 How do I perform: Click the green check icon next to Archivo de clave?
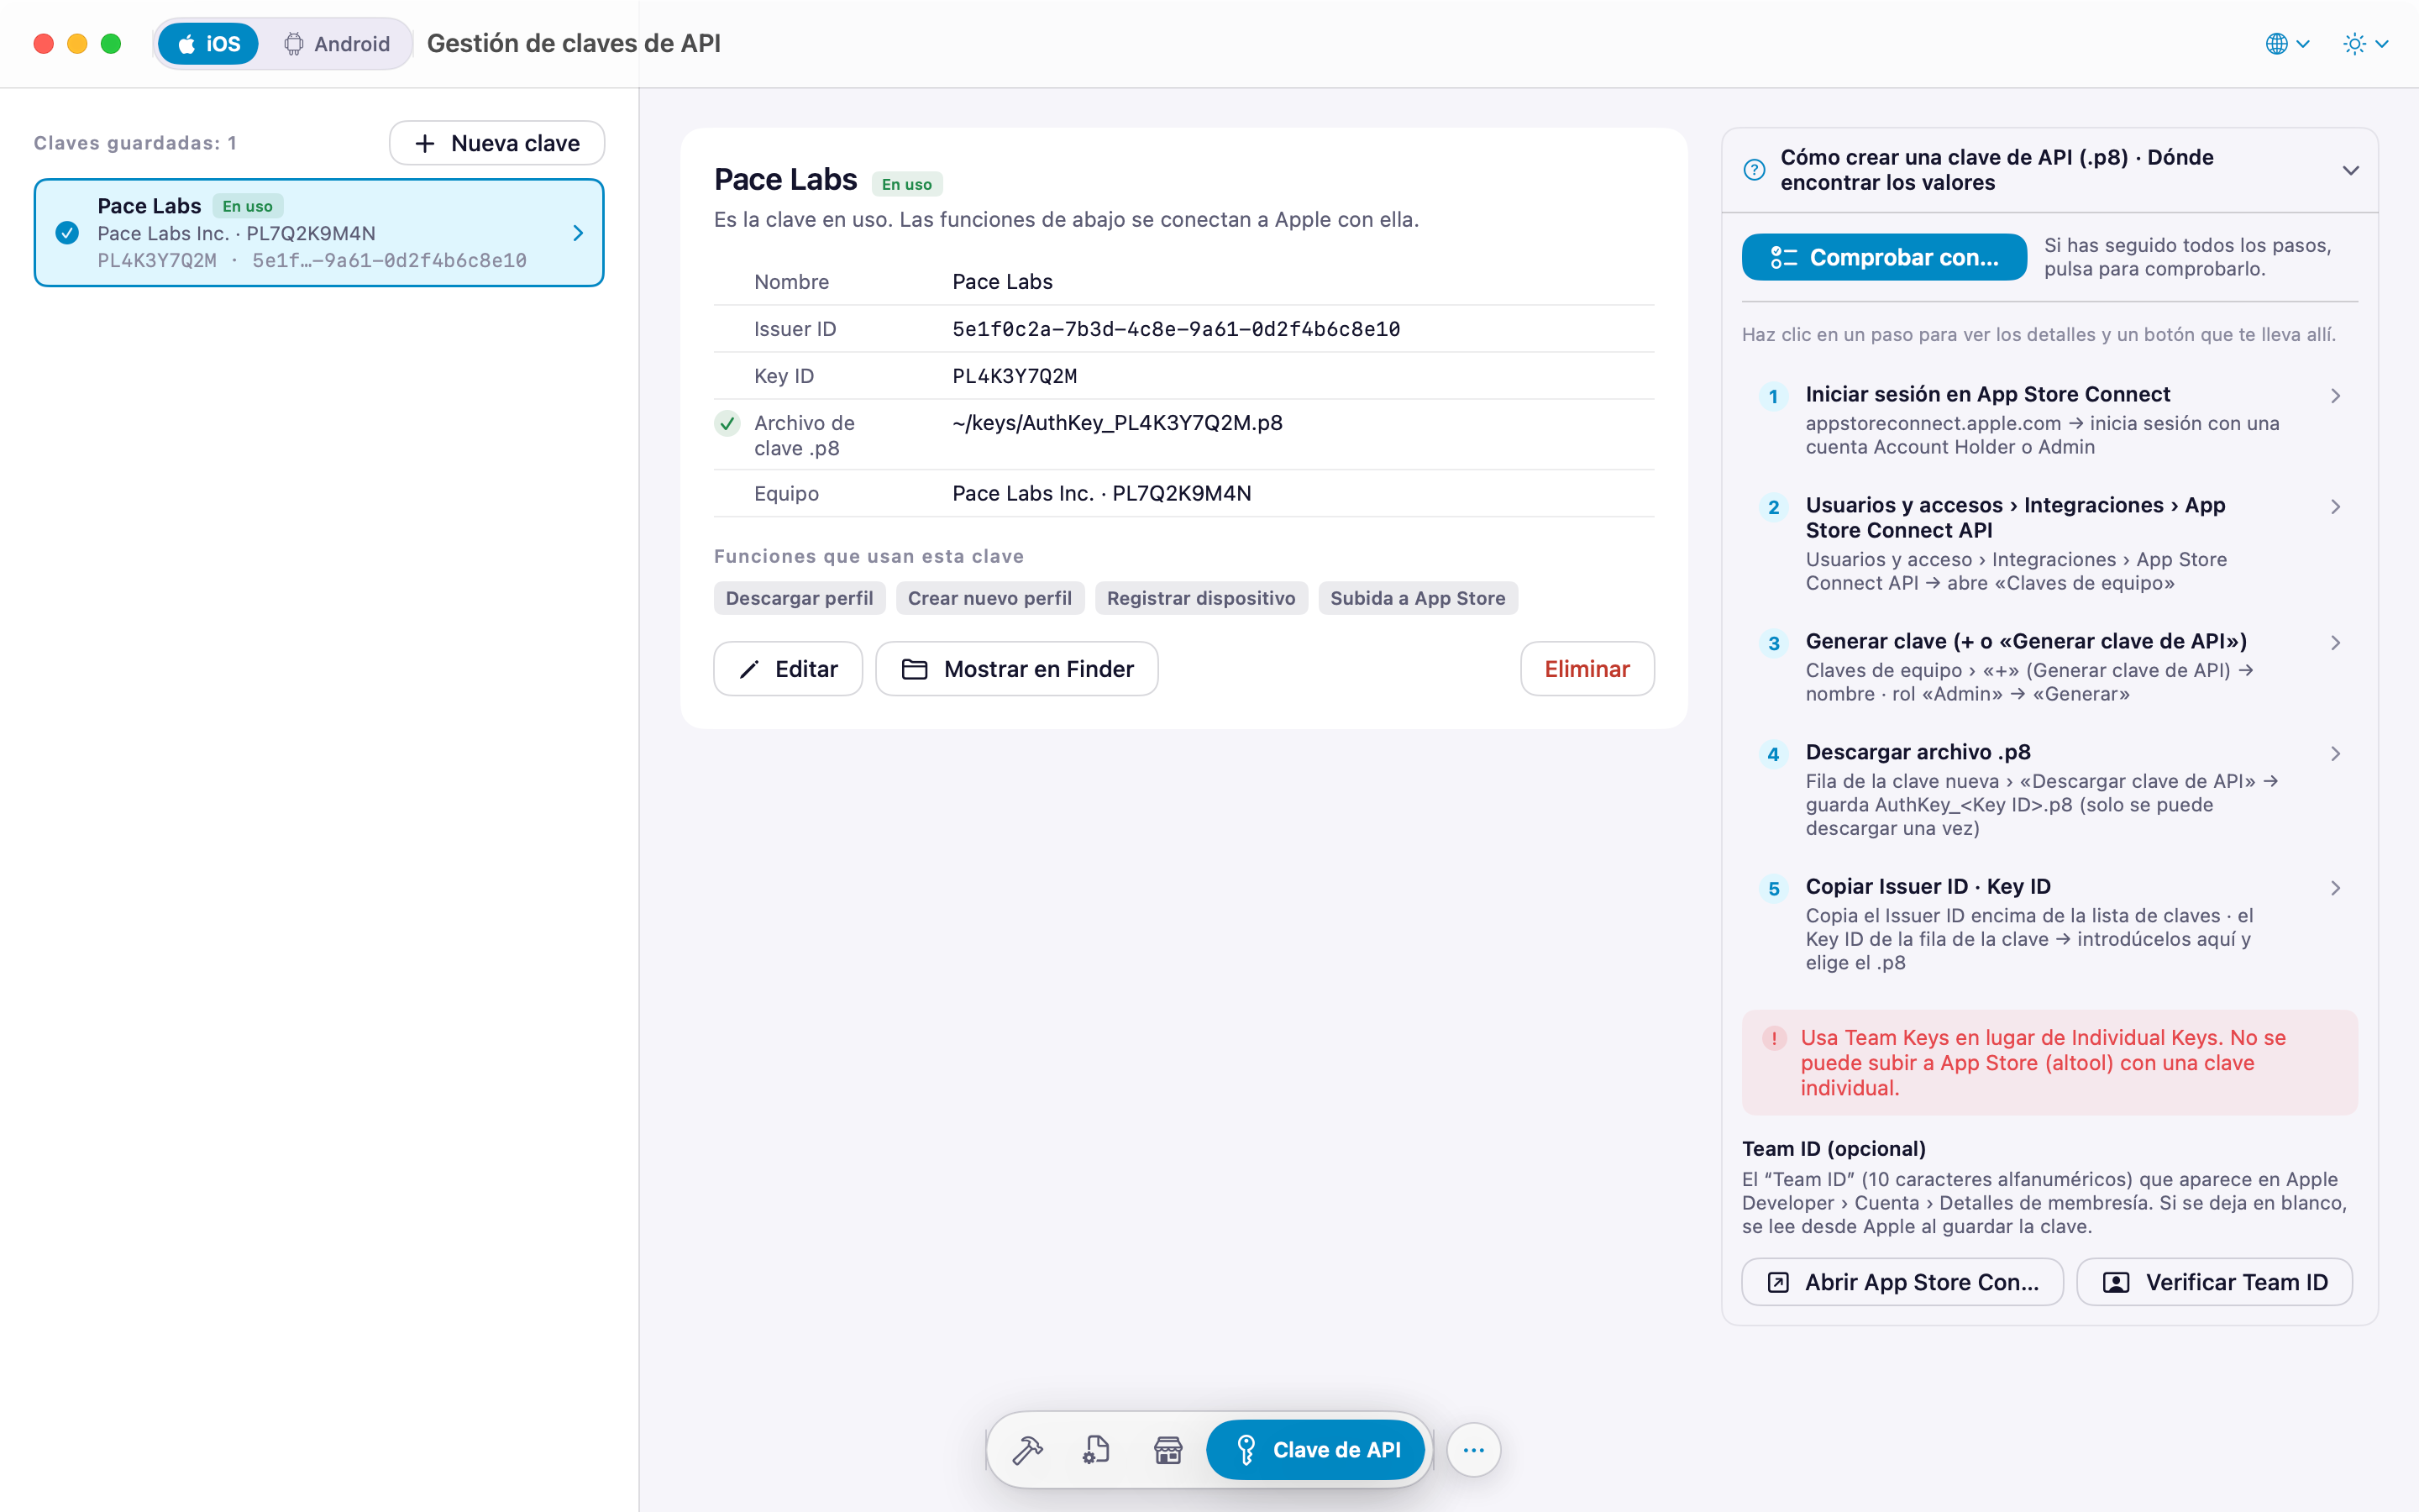coord(727,423)
